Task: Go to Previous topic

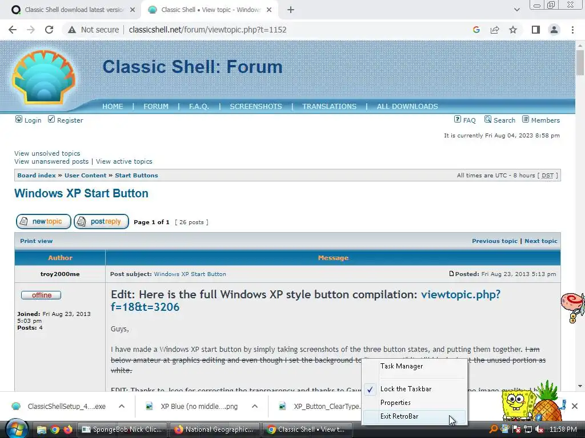Action: (495, 241)
